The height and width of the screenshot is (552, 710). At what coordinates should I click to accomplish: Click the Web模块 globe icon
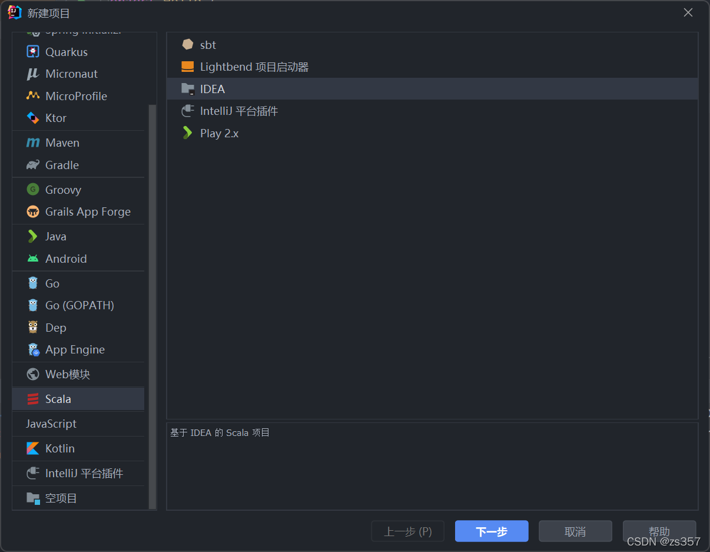click(33, 374)
